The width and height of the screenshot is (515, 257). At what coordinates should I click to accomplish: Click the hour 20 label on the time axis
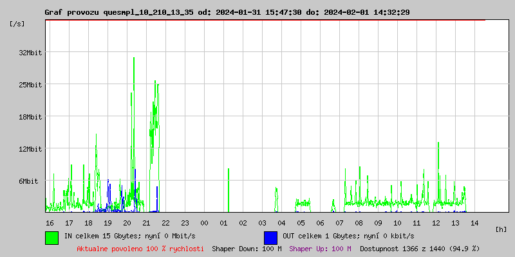(x=127, y=222)
